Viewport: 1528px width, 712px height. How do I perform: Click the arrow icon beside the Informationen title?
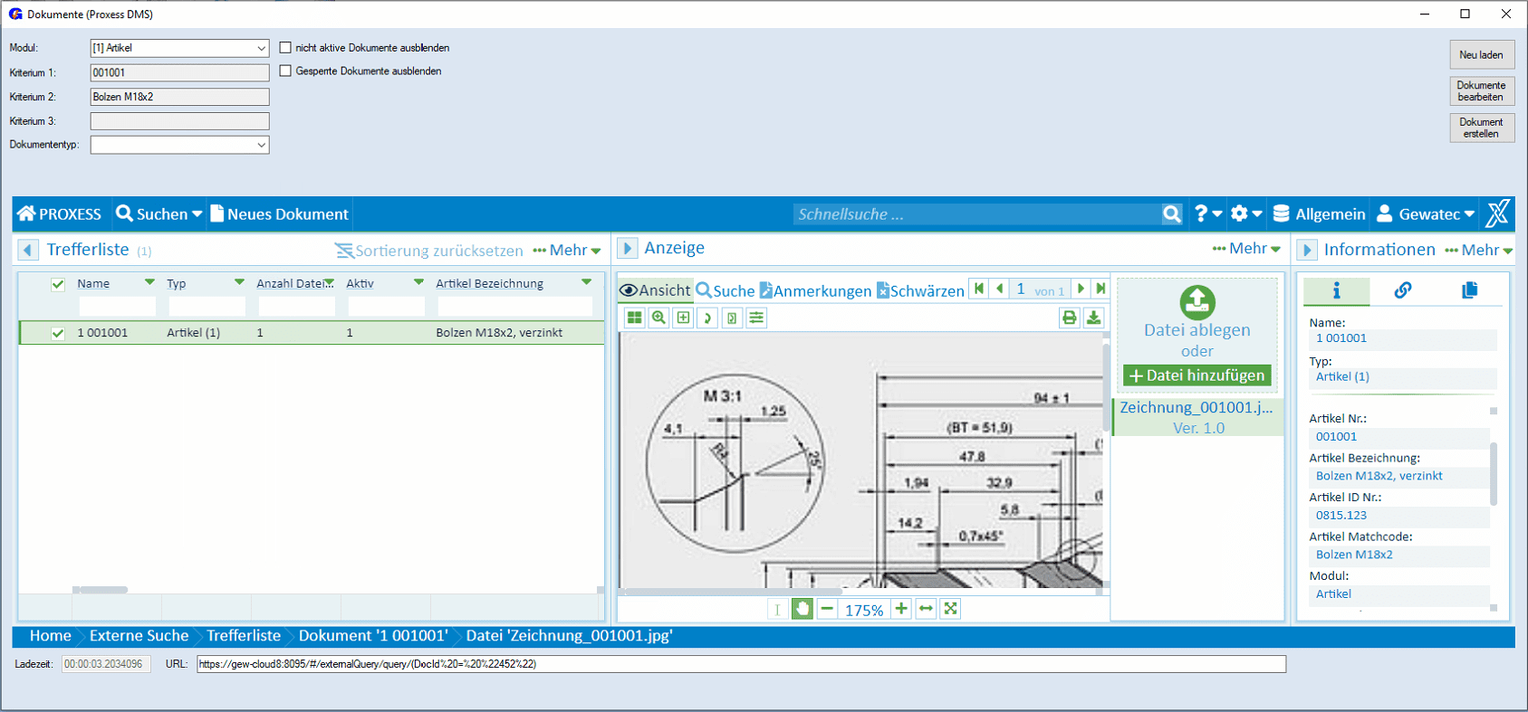coord(1307,250)
